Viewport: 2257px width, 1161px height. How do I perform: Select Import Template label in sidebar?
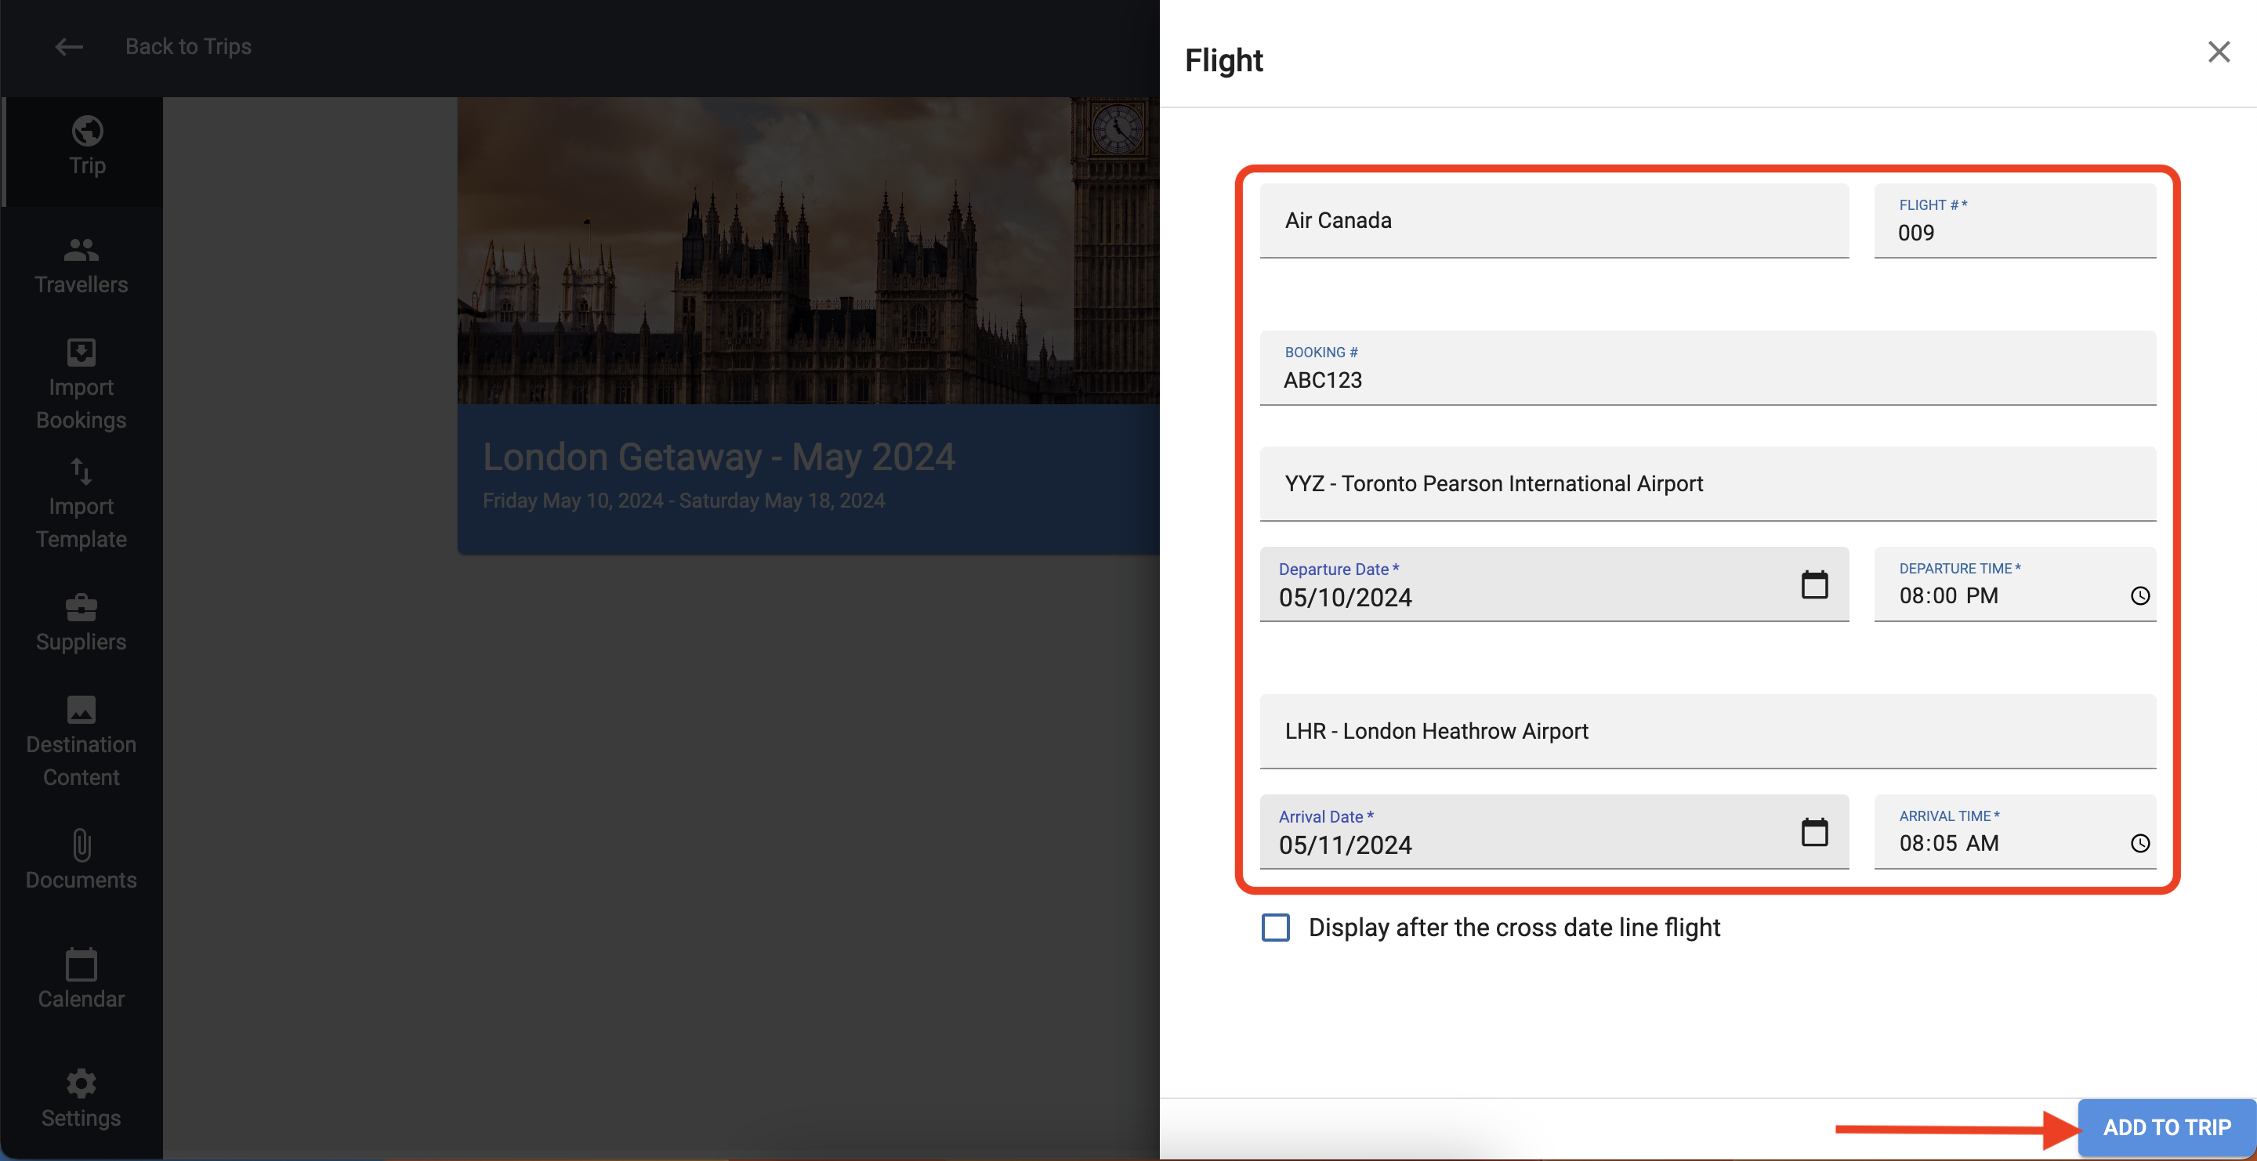82,523
